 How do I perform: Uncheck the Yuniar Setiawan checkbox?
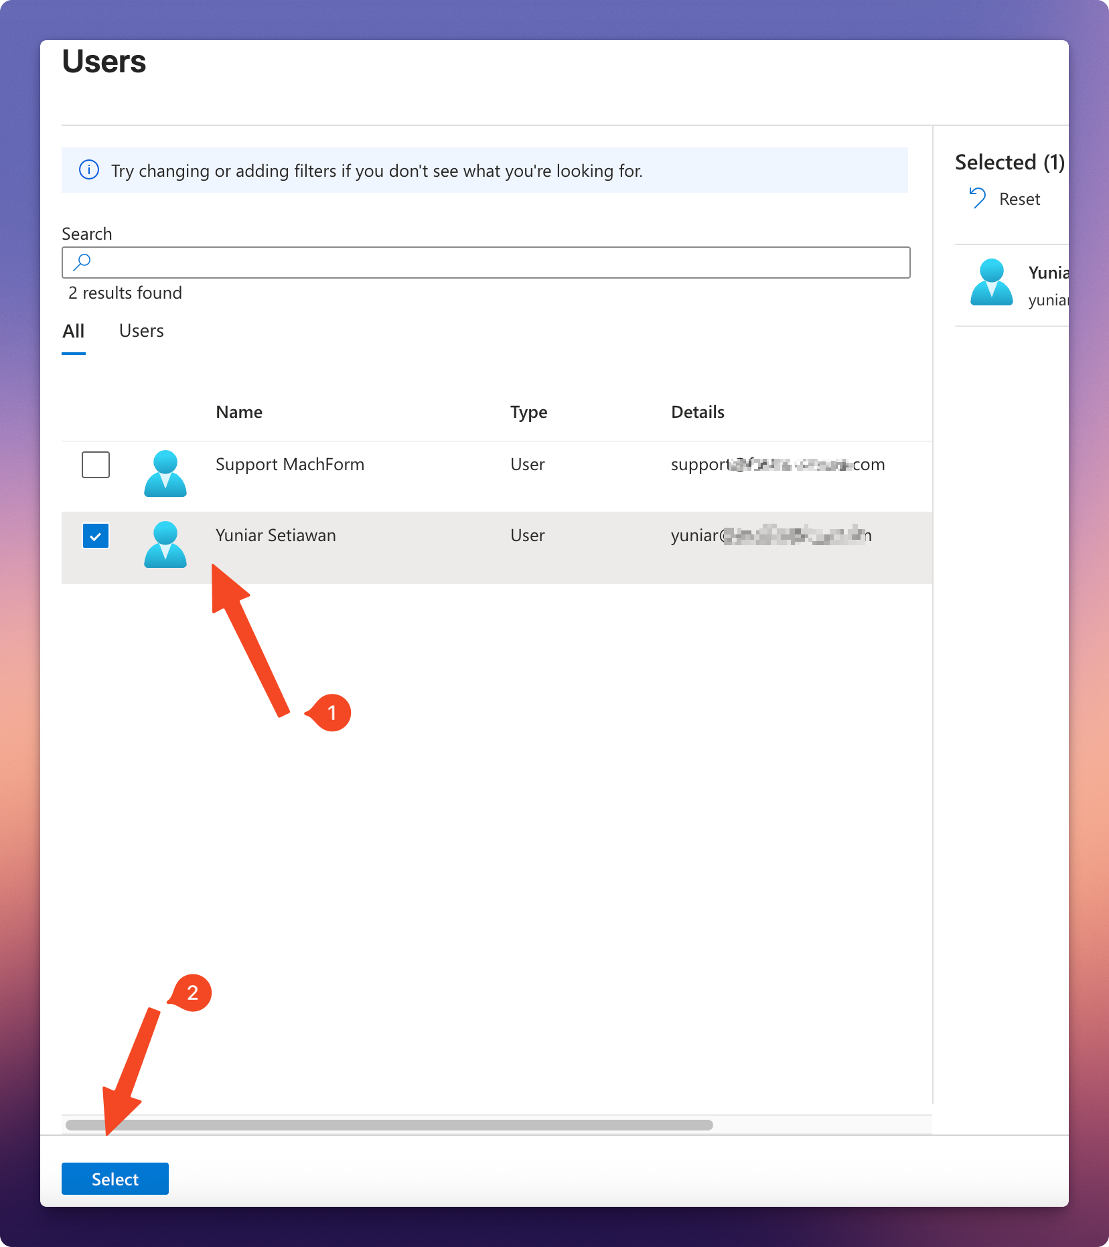[x=96, y=536]
